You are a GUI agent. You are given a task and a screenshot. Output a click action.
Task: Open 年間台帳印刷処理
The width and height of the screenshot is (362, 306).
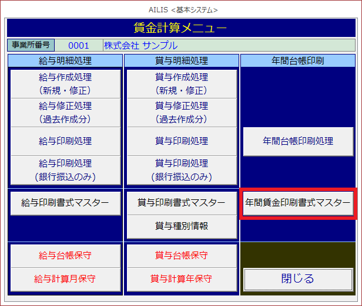coord(298,141)
